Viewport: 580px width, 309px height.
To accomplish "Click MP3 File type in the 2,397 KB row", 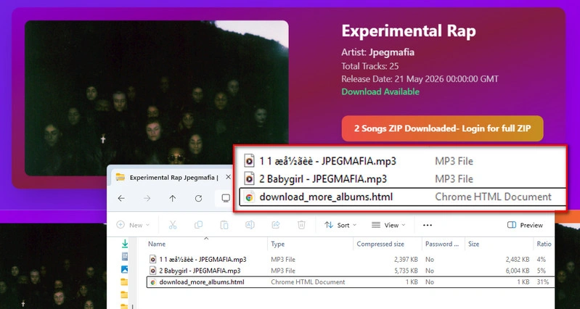I will tap(283, 260).
